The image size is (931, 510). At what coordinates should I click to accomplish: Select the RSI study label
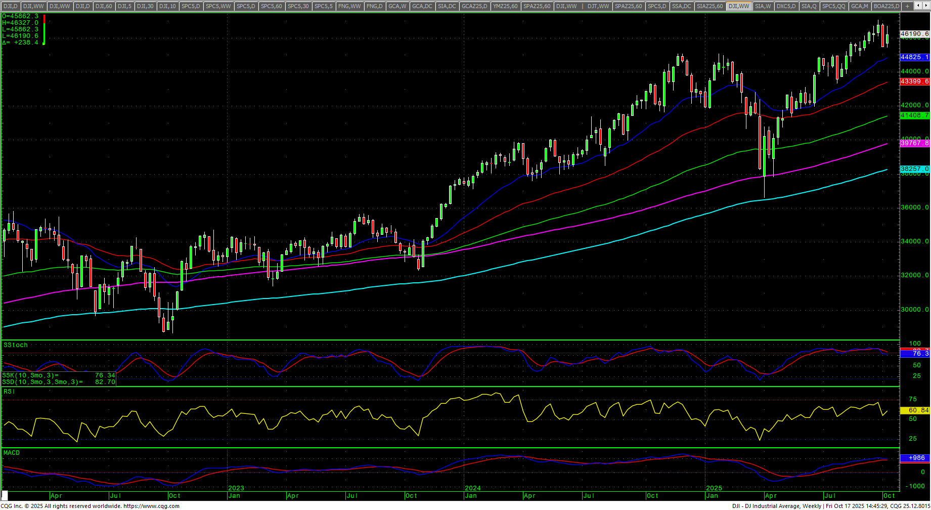click(x=9, y=392)
